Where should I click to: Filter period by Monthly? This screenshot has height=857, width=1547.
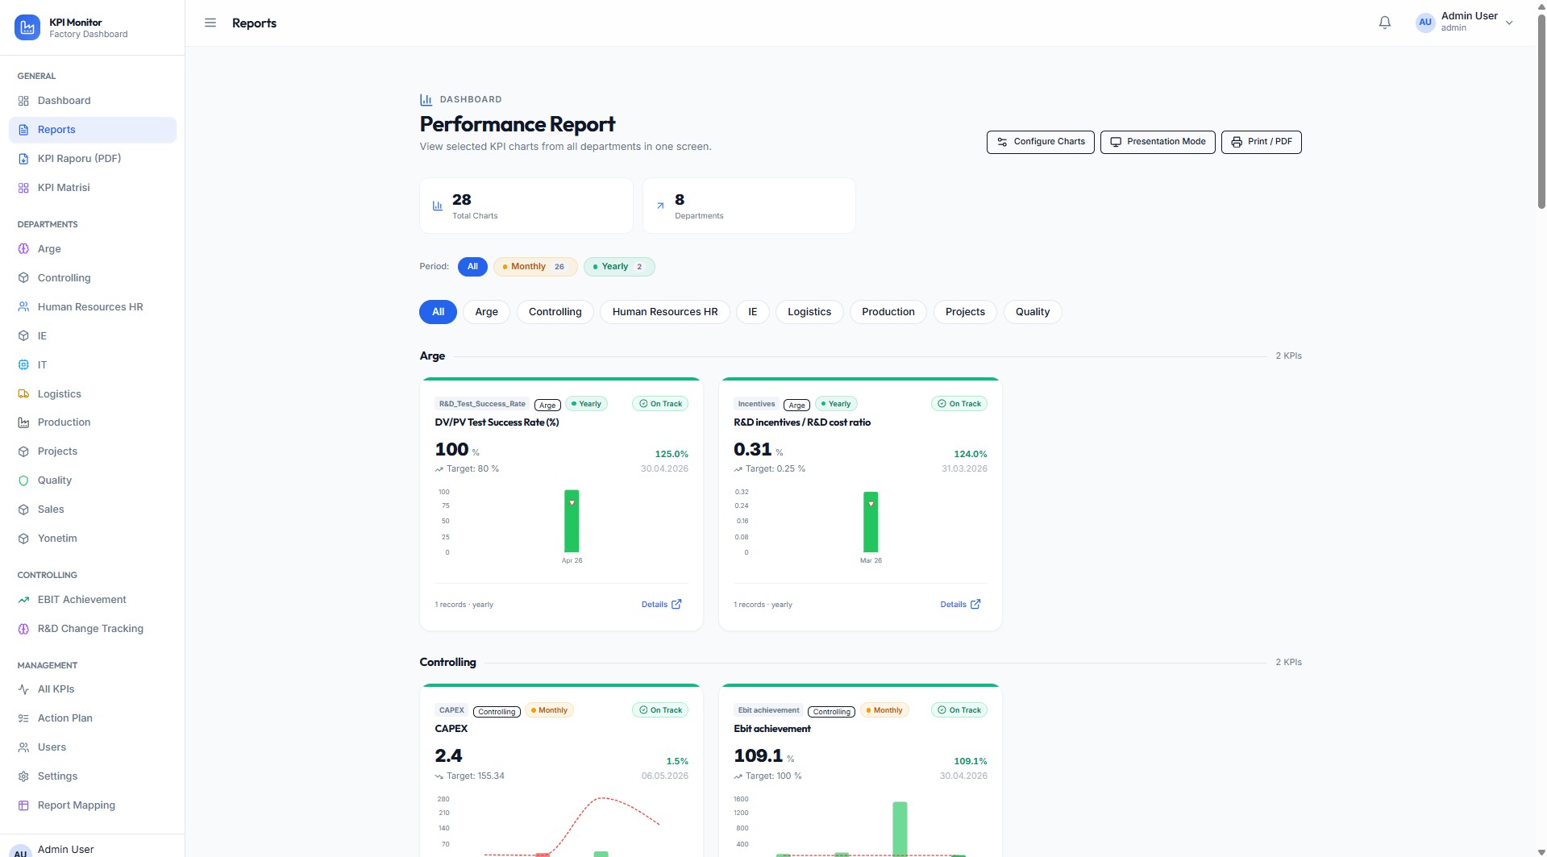[x=535, y=267]
